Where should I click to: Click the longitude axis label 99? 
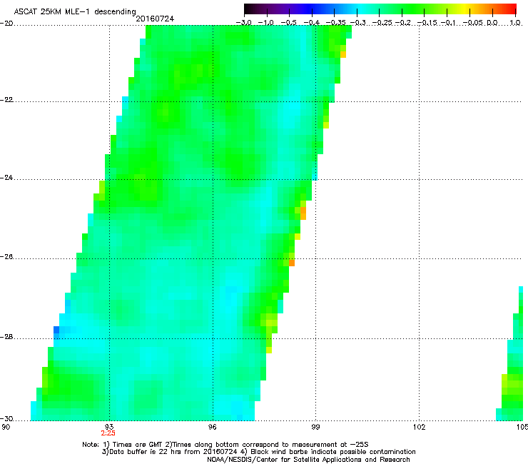(315, 427)
